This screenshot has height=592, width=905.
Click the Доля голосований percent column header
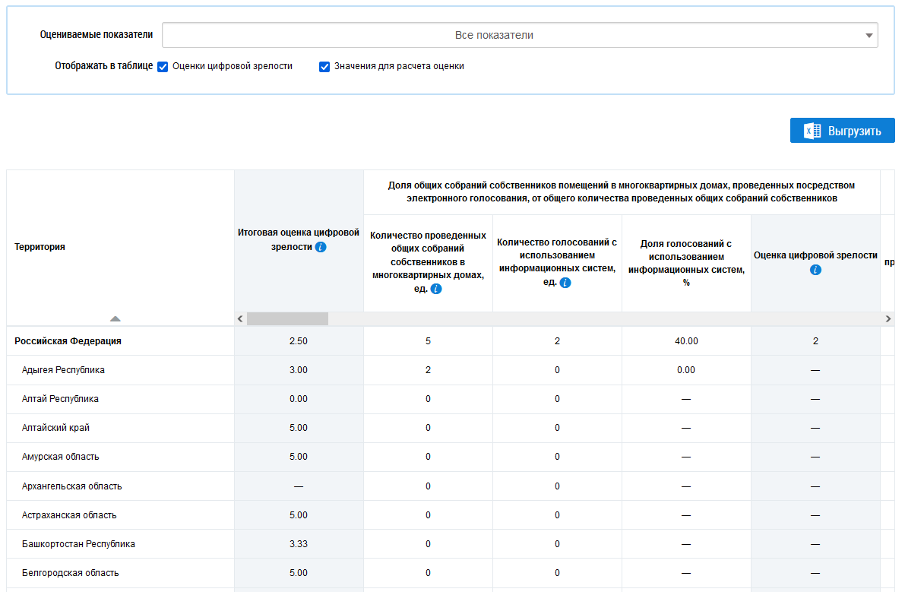686,263
